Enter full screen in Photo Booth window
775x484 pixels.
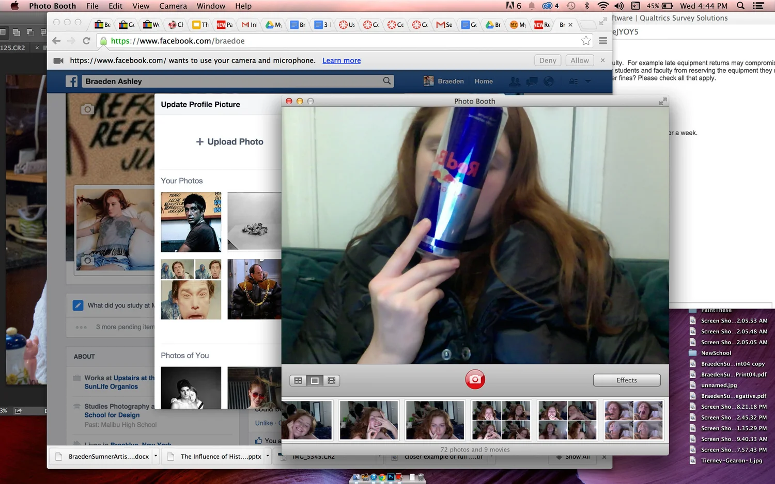click(663, 101)
